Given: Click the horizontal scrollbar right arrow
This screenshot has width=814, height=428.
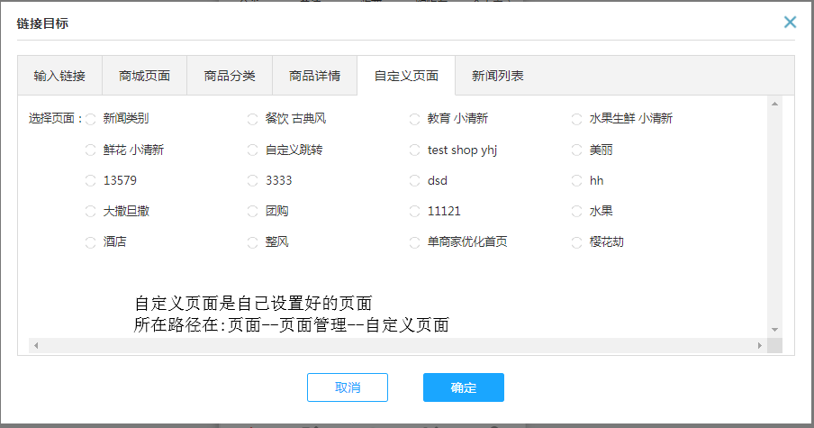Looking at the screenshot, I should [760, 346].
